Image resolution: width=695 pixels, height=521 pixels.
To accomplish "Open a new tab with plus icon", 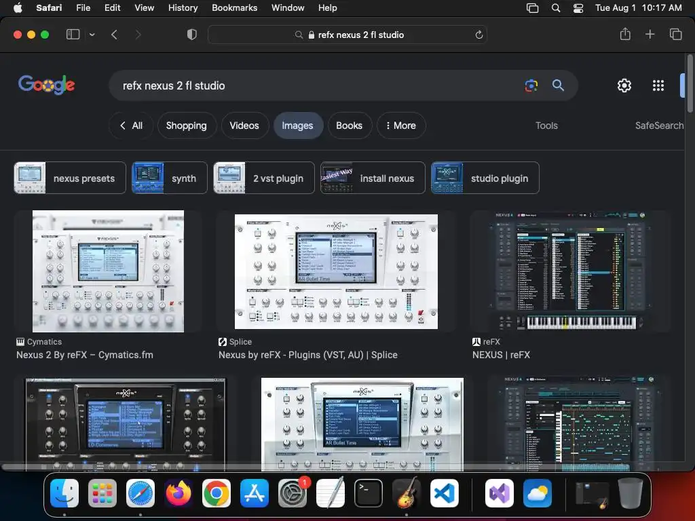I will point(650,34).
